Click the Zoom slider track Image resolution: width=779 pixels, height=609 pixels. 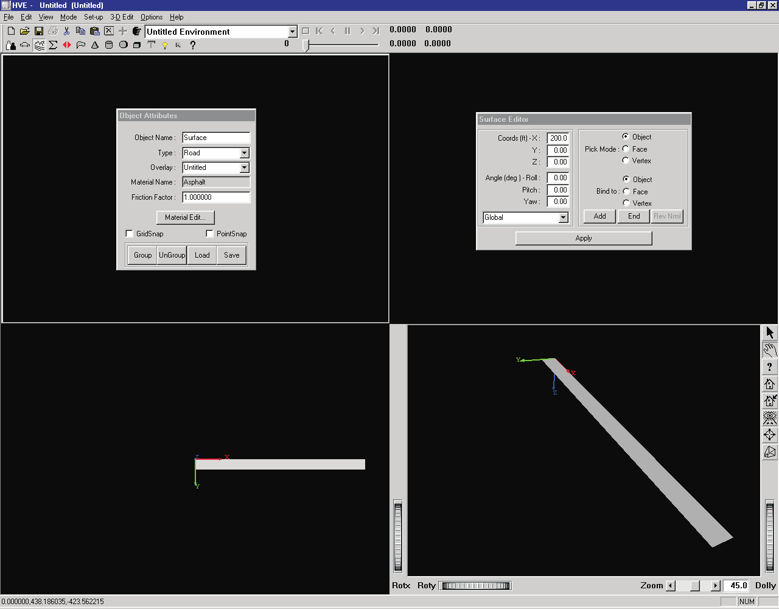pyautogui.click(x=693, y=586)
